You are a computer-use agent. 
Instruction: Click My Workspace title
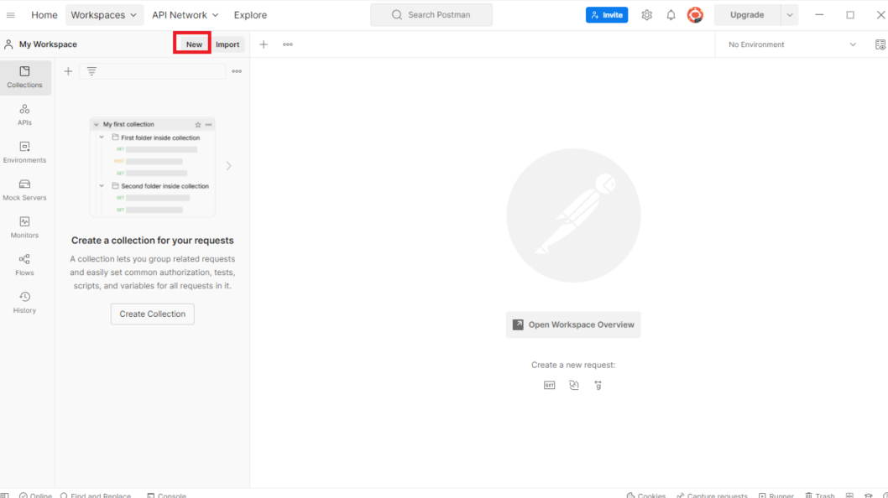coord(48,44)
